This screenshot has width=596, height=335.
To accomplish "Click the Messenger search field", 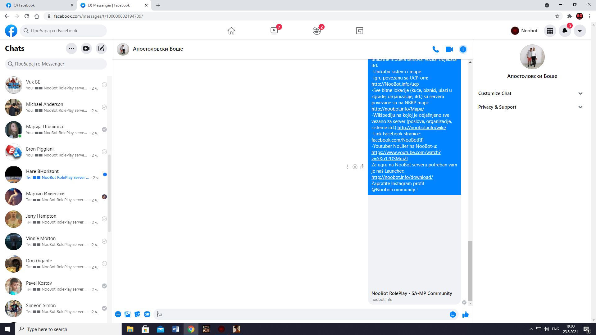I will tap(56, 64).
